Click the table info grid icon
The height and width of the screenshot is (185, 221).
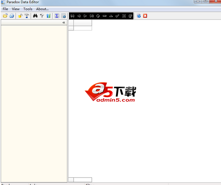(x=63, y=15)
